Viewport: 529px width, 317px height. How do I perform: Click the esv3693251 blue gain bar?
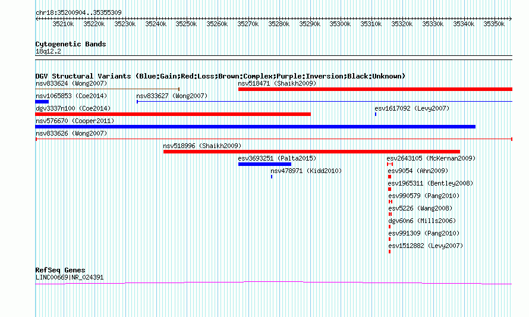click(264, 164)
